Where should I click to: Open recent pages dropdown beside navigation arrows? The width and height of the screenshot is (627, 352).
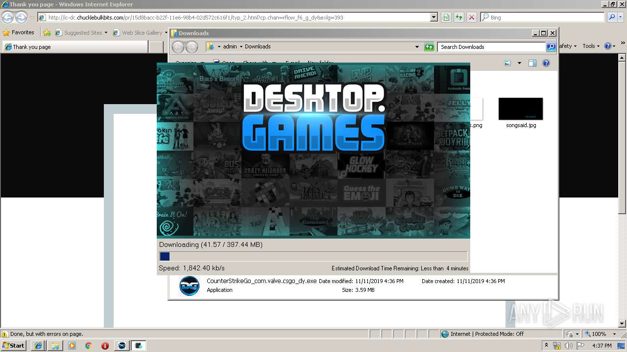(32, 18)
